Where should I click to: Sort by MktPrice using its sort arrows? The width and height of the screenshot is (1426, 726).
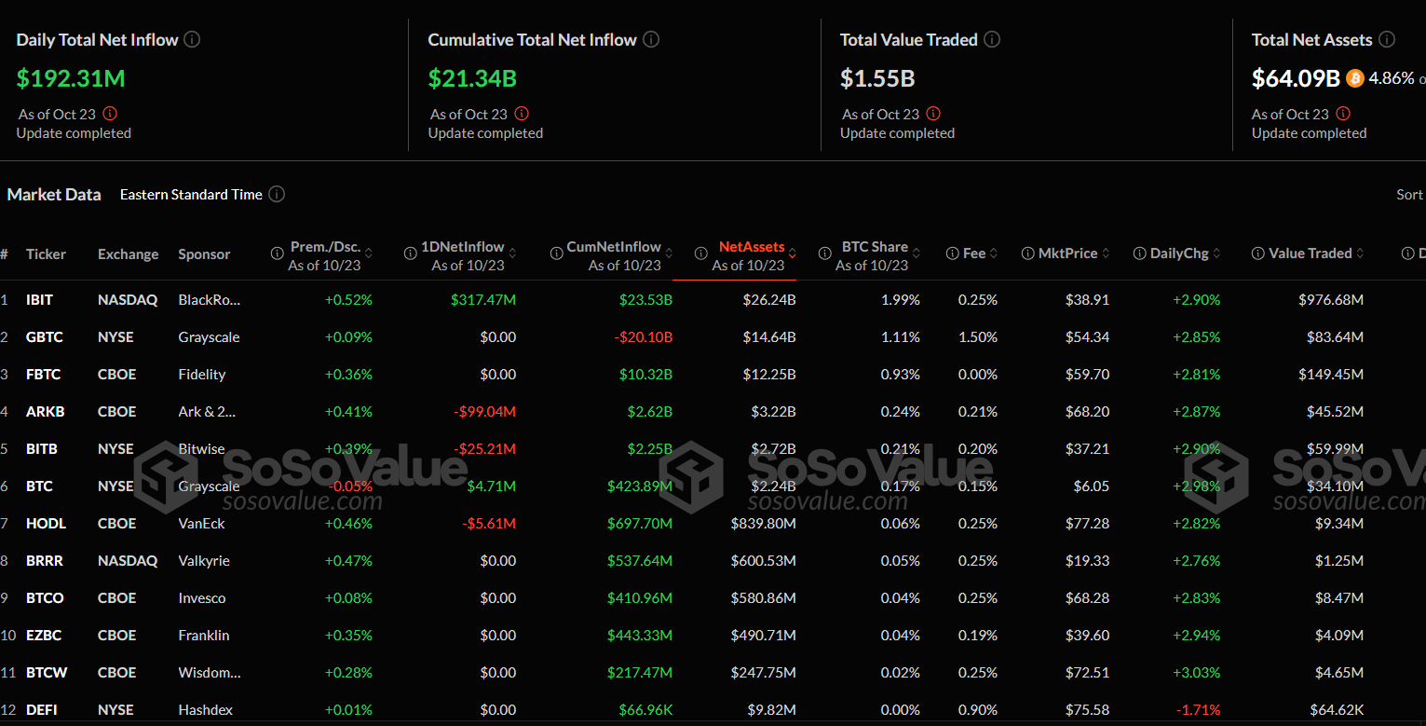click(x=1106, y=253)
